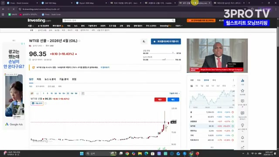Click the Microsoft Edge icon on the taskbar

tap(146, 154)
